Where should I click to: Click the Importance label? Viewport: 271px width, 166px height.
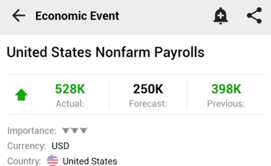pyautogui.click(x=32, y=131)
